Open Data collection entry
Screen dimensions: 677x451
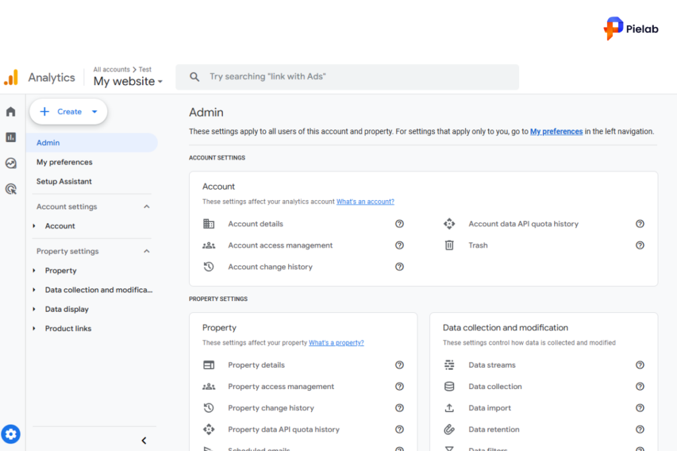pos(495,386)
